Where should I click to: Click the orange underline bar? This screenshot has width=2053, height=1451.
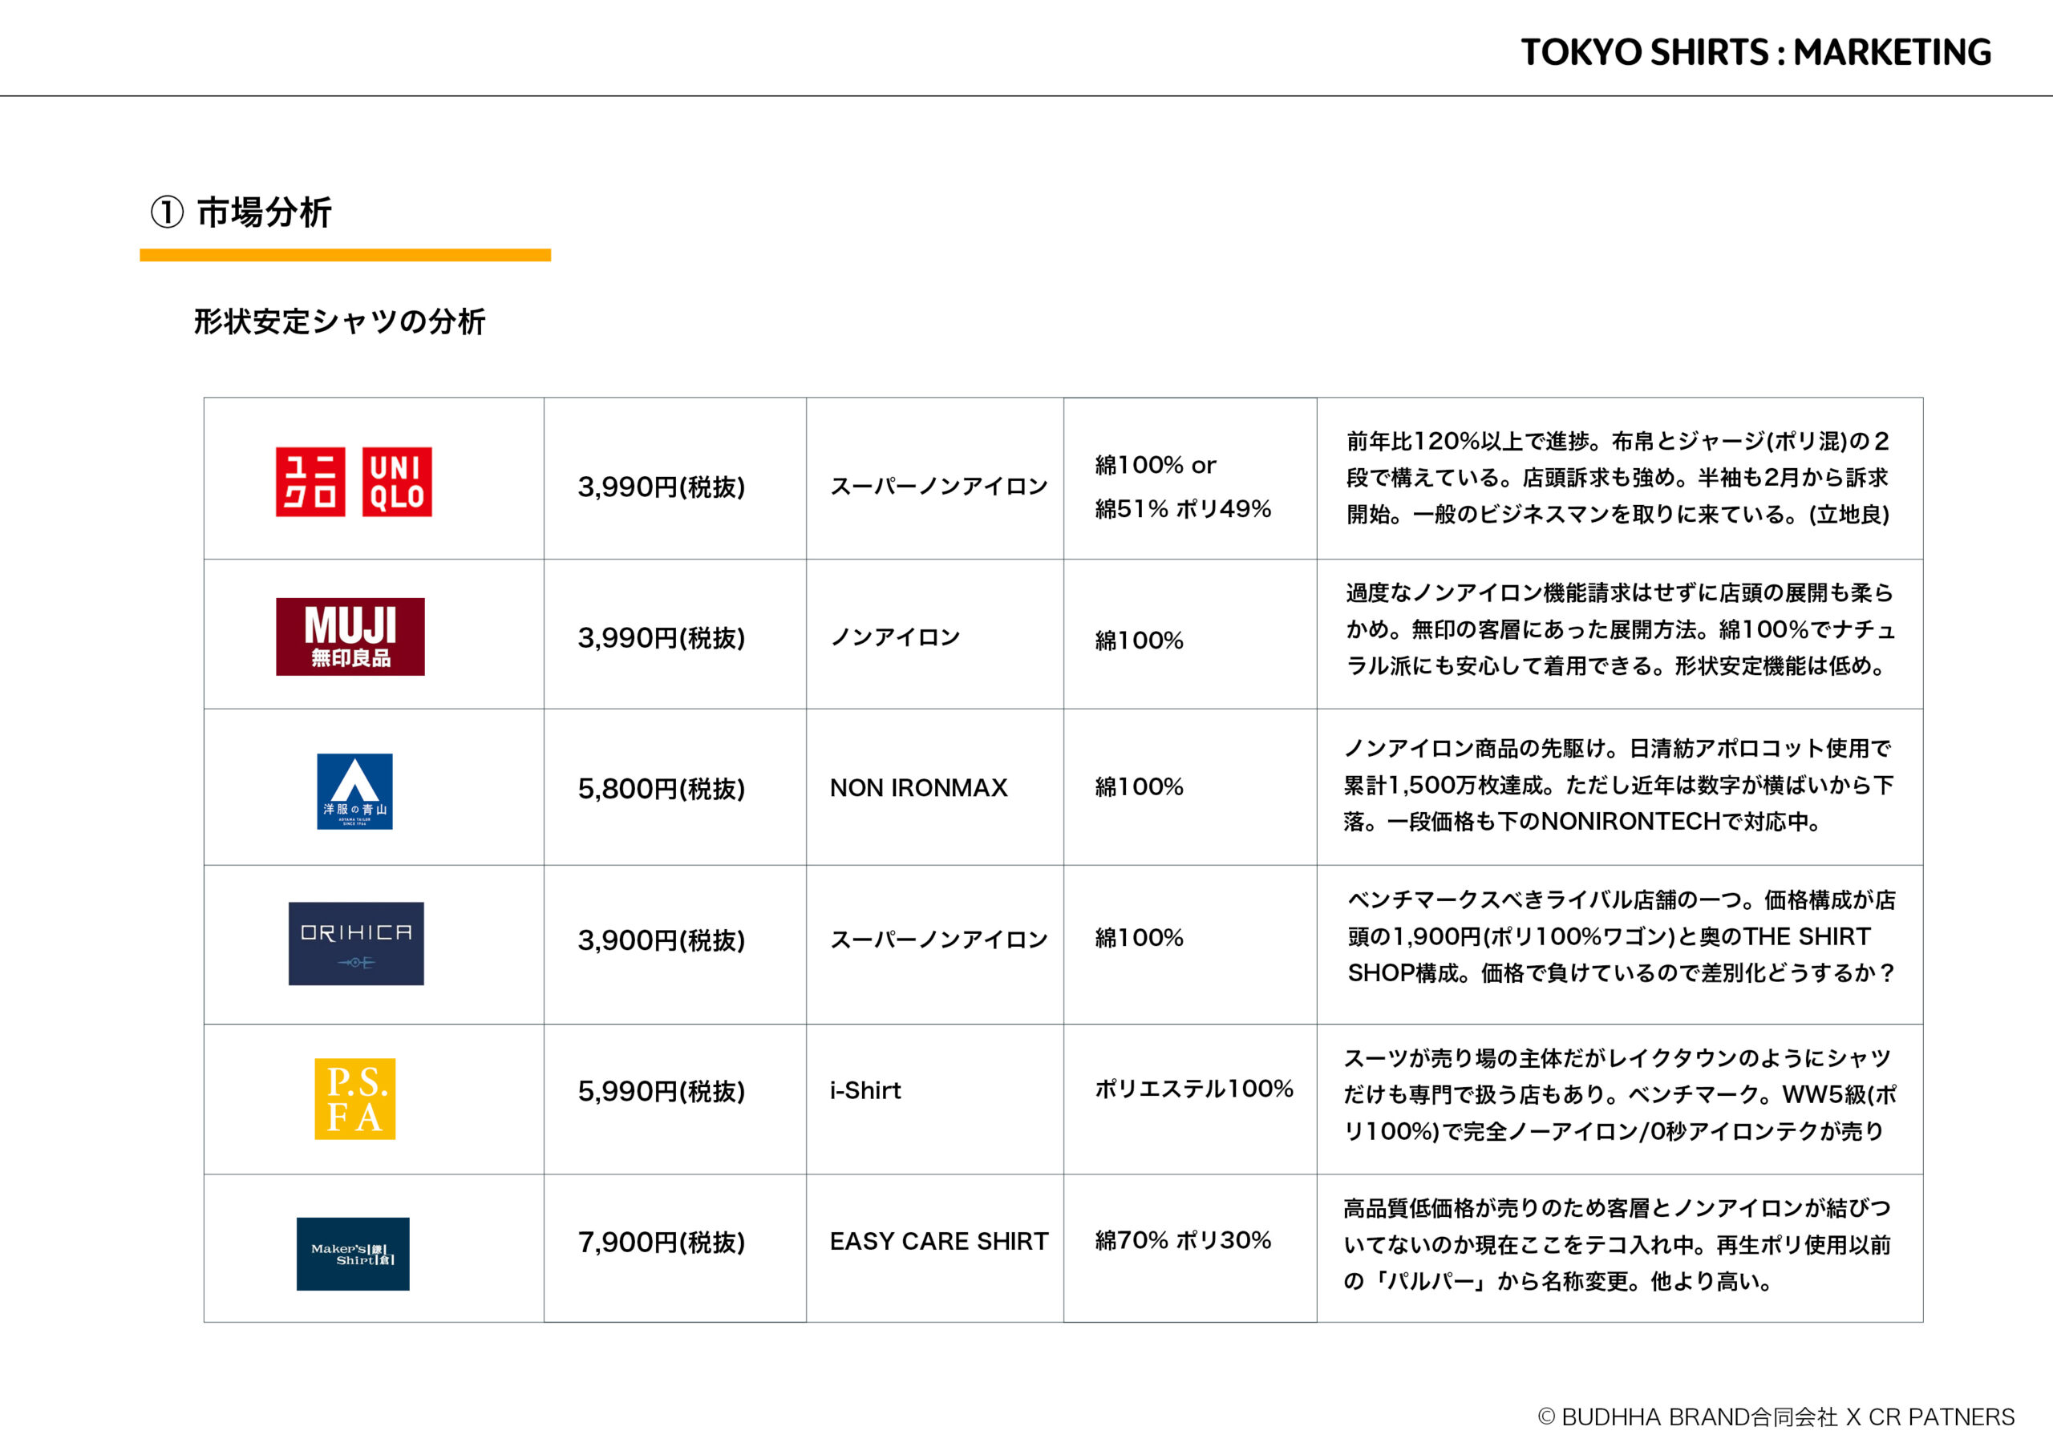pyautogui.click(x=345, y=256)
